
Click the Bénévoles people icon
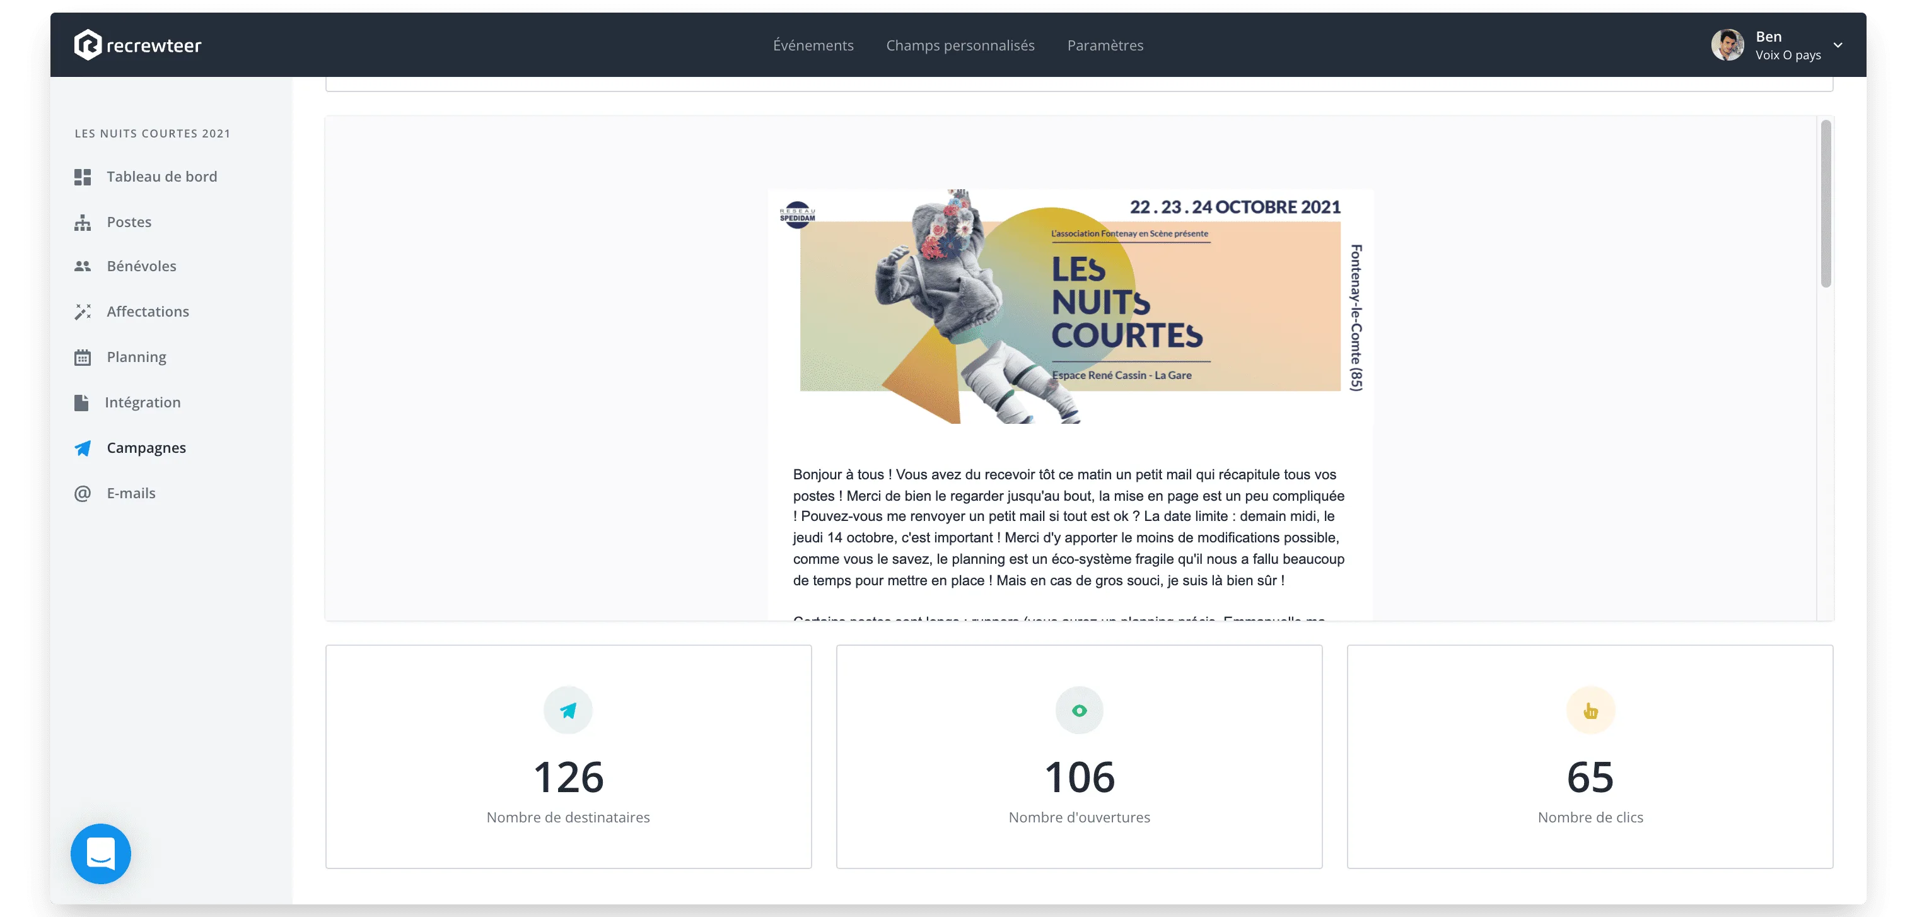(x=83, y=267)
